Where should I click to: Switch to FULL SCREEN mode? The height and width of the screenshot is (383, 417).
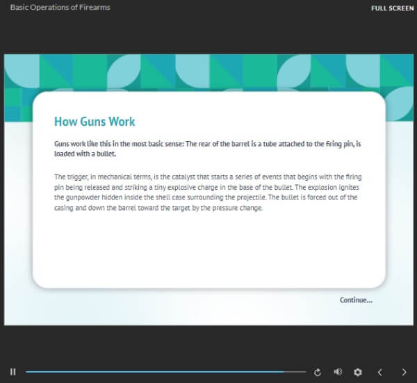[x=393, y=8]
